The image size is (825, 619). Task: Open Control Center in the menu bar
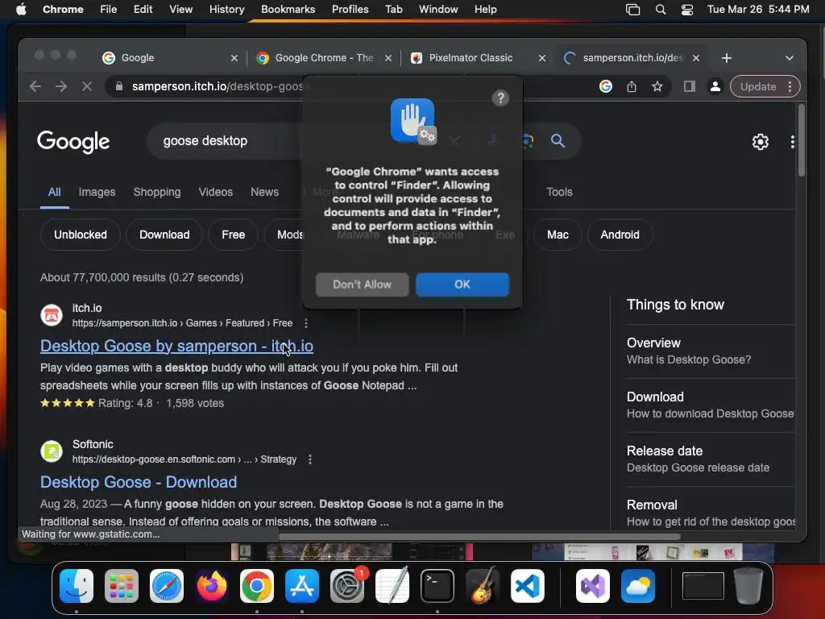(x=686, y=10)
